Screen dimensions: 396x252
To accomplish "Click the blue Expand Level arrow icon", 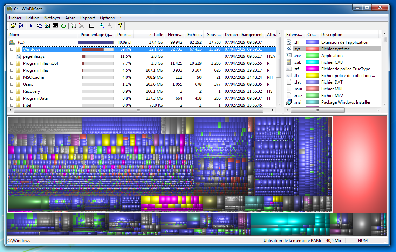I will tap(31, 26).
